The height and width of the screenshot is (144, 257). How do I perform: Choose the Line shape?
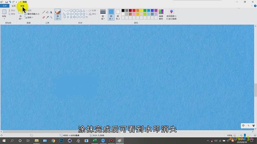65,11
